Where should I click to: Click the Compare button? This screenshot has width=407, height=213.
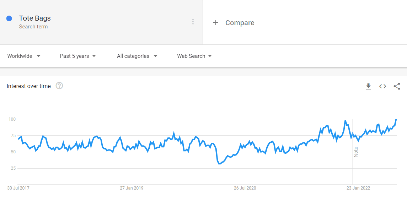pyautogui.click(x=240, y=23)
